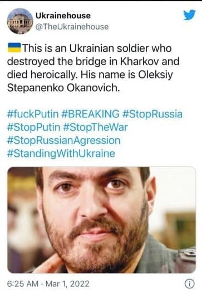Click the Ukraine flag emoji
The image size is (202, 294).
pyautogui.click(x=14, y=48)
